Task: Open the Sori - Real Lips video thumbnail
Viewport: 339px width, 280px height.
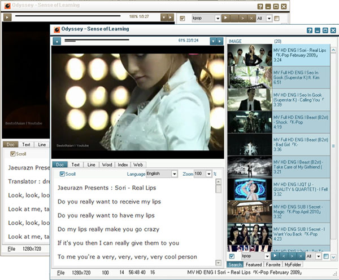Action: pos(250,55)
